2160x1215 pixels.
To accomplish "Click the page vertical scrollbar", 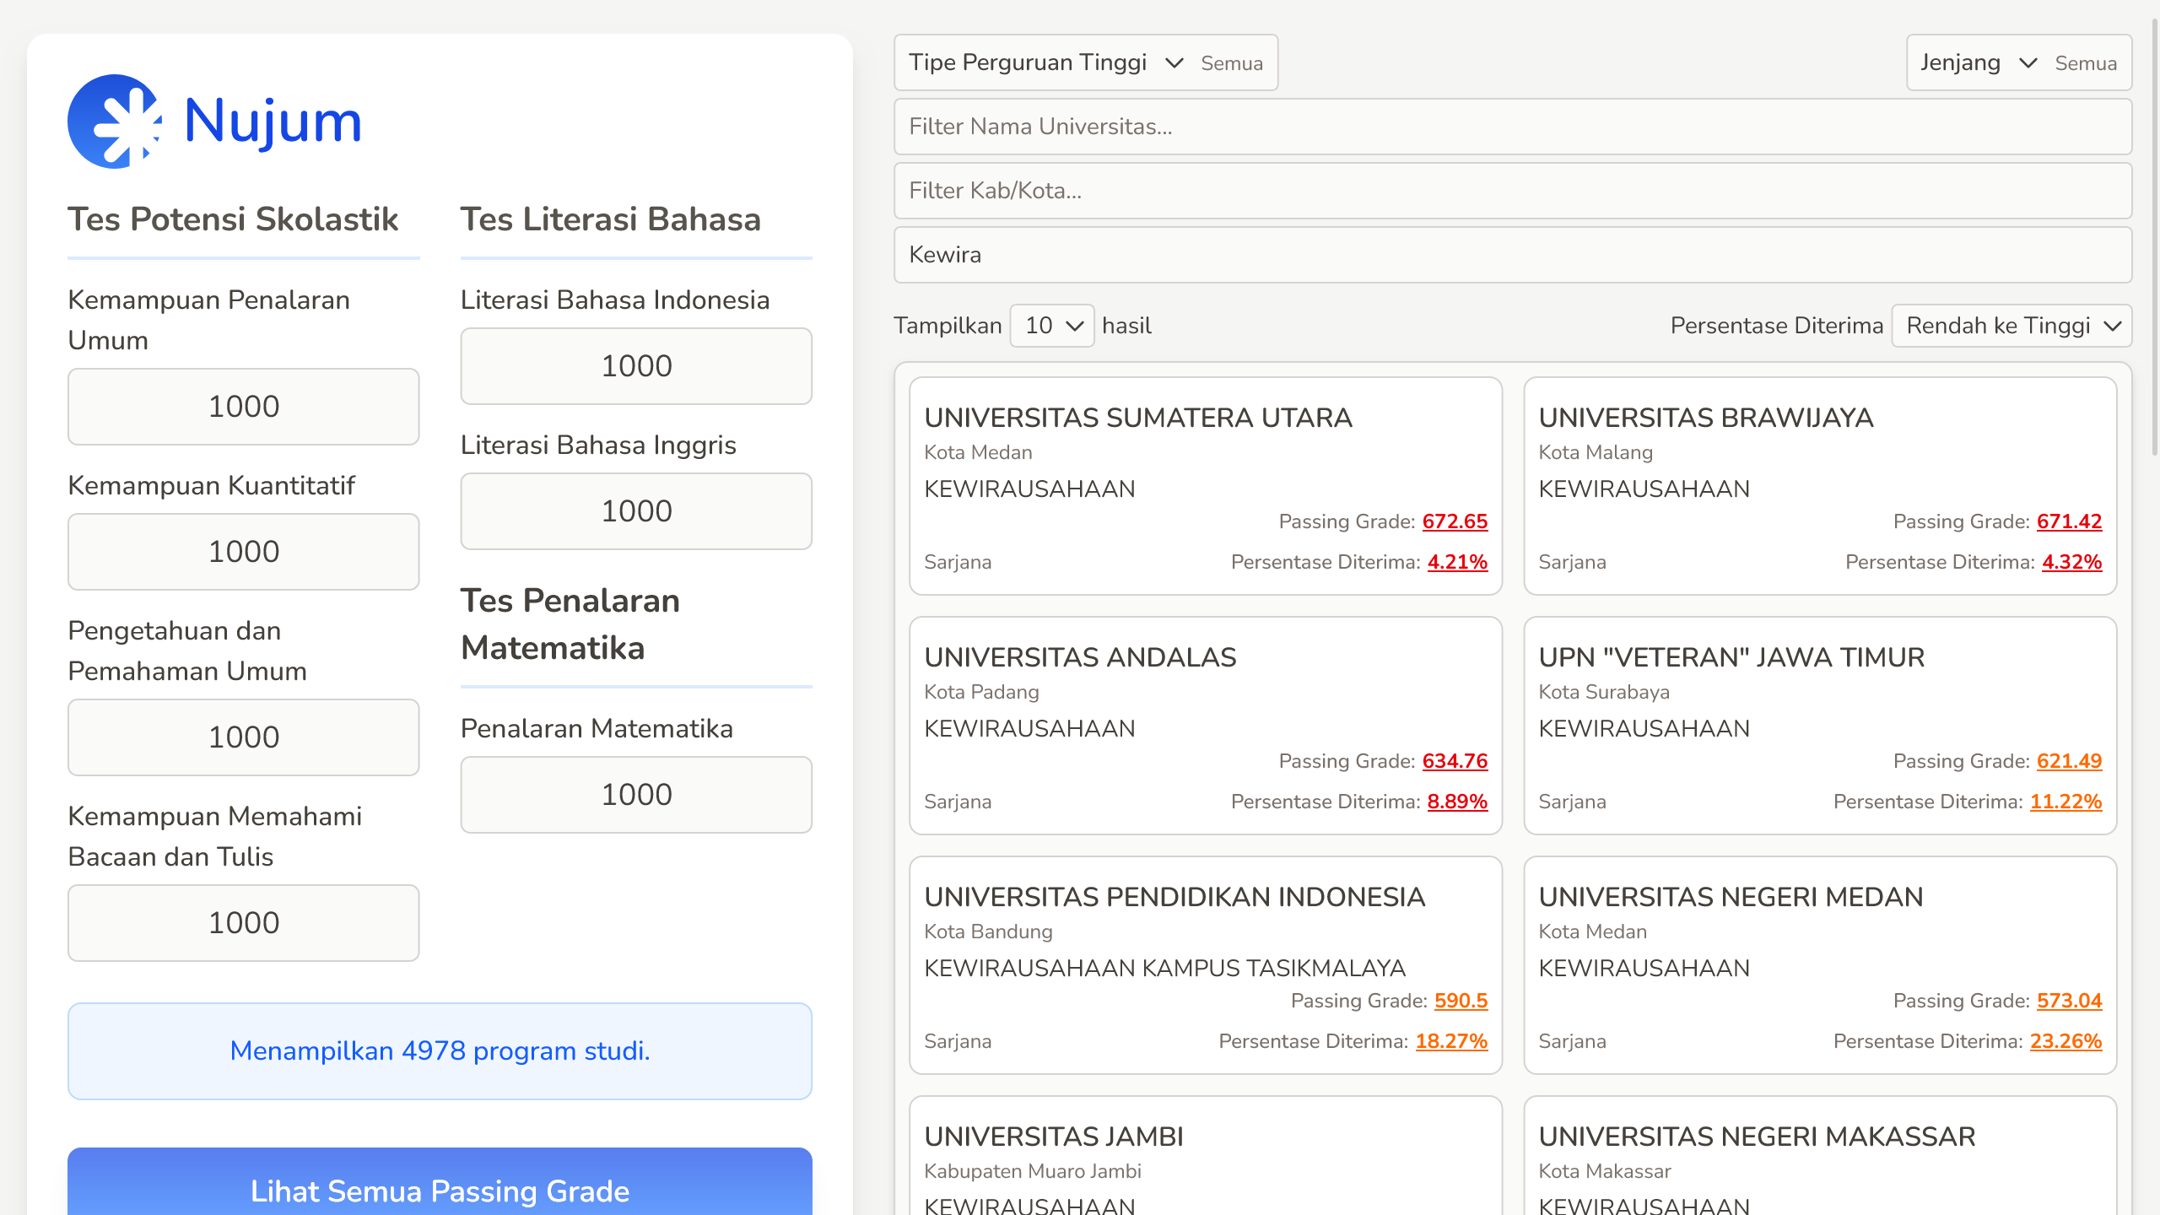I will pyautogui.click(x=2154, y=236).
